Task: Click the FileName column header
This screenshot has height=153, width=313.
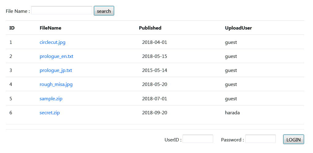Action: coord(50,28)
